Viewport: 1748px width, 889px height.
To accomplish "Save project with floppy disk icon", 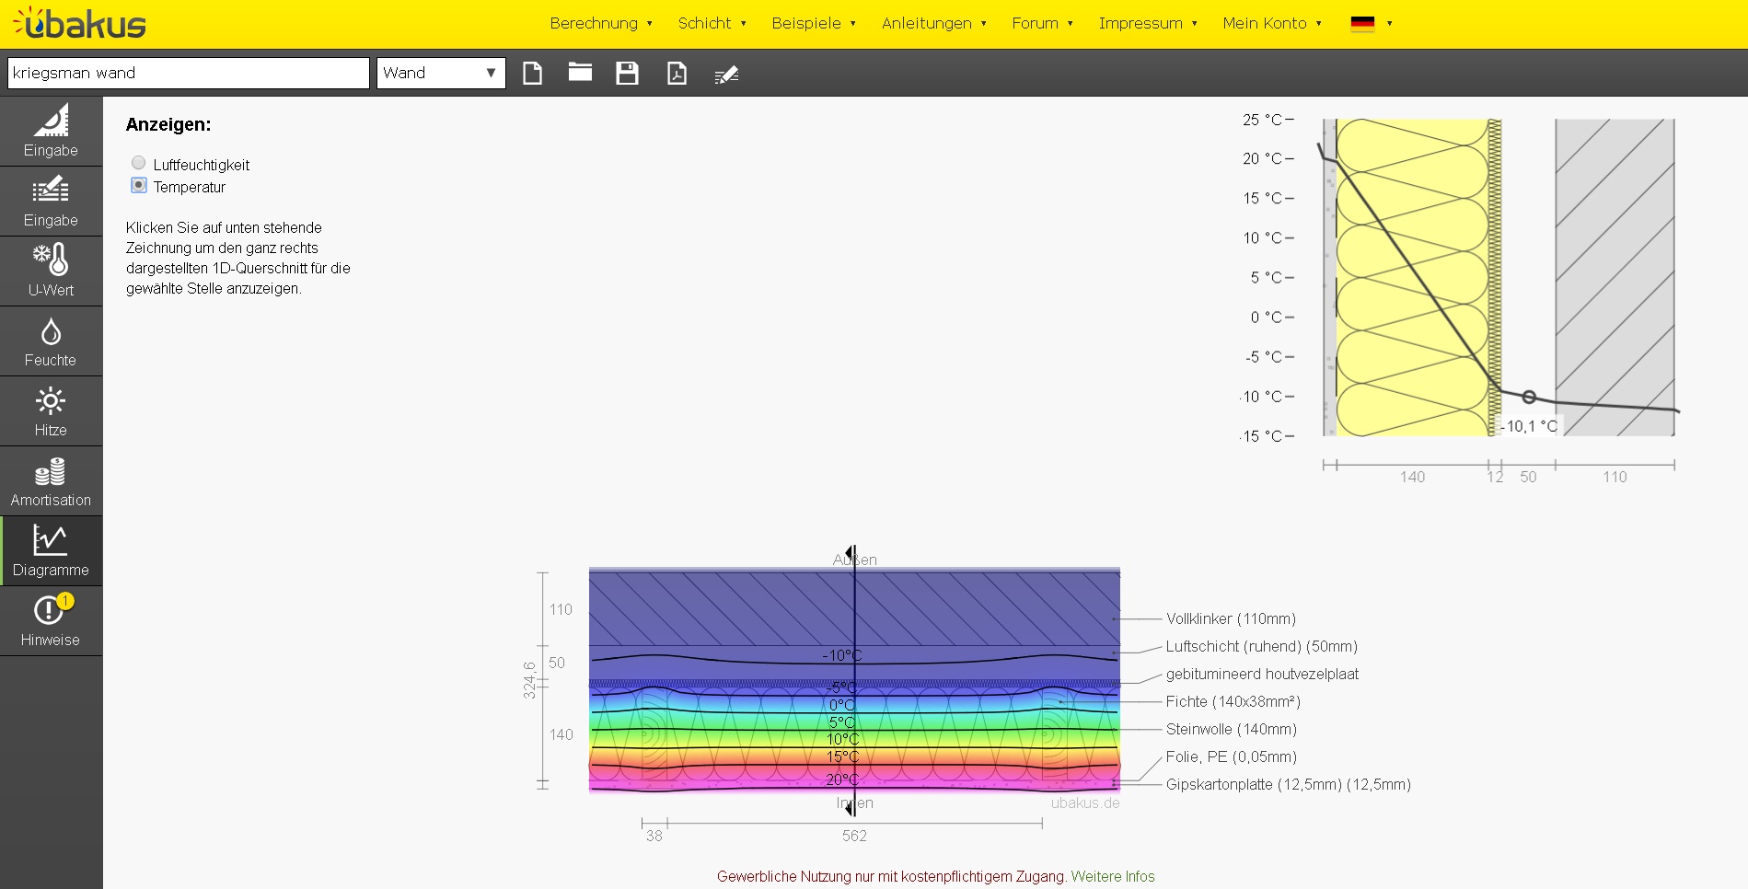I will click(627, 73).
